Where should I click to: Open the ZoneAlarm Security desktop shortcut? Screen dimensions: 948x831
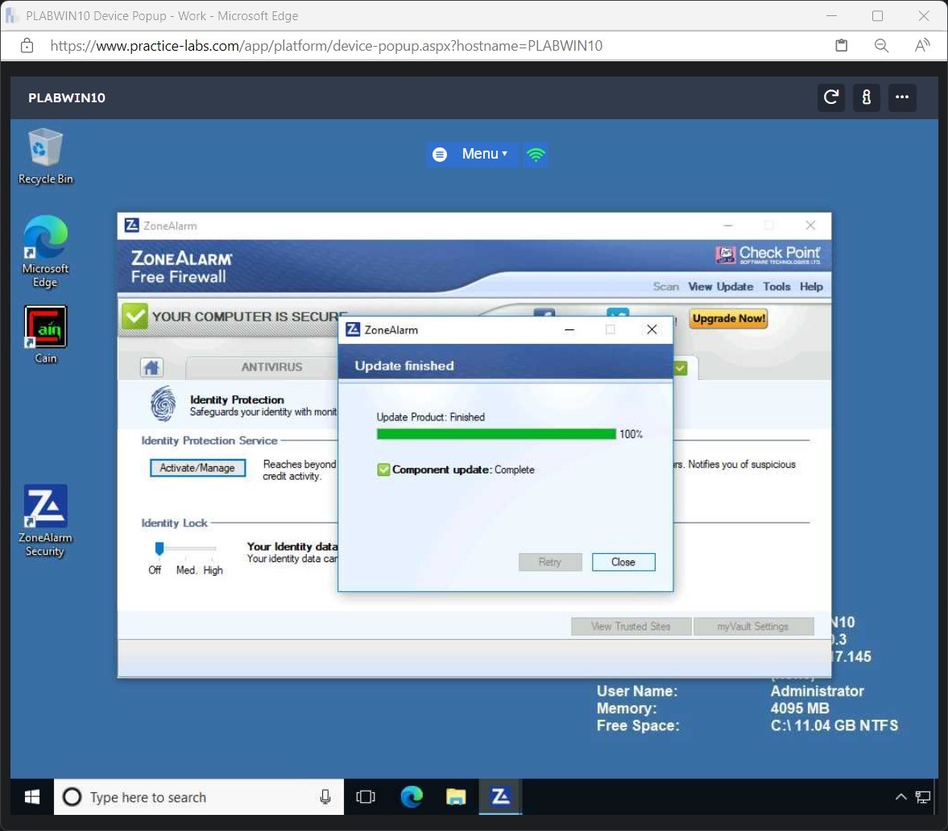[x=45, y=507]
